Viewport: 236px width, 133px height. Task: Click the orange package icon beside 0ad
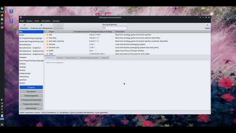[x=47, y=35]
